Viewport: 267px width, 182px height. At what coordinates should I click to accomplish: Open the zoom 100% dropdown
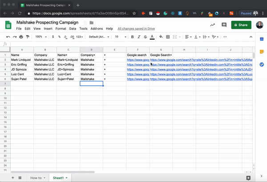coord(41,37)
